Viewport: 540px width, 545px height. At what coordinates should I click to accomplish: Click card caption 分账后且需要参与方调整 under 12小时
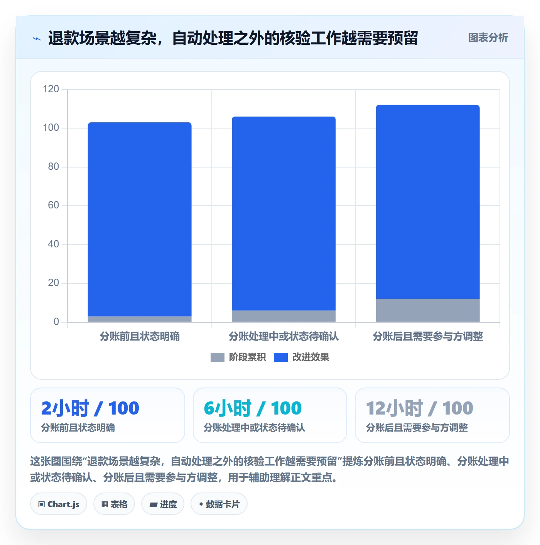tap(417, 428)
